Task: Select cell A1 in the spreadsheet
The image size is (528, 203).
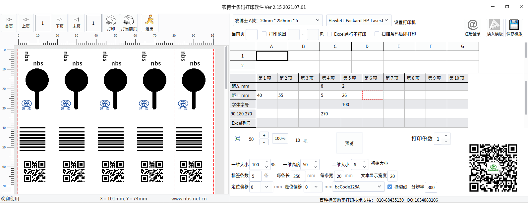Action: [x=272, y=56]
